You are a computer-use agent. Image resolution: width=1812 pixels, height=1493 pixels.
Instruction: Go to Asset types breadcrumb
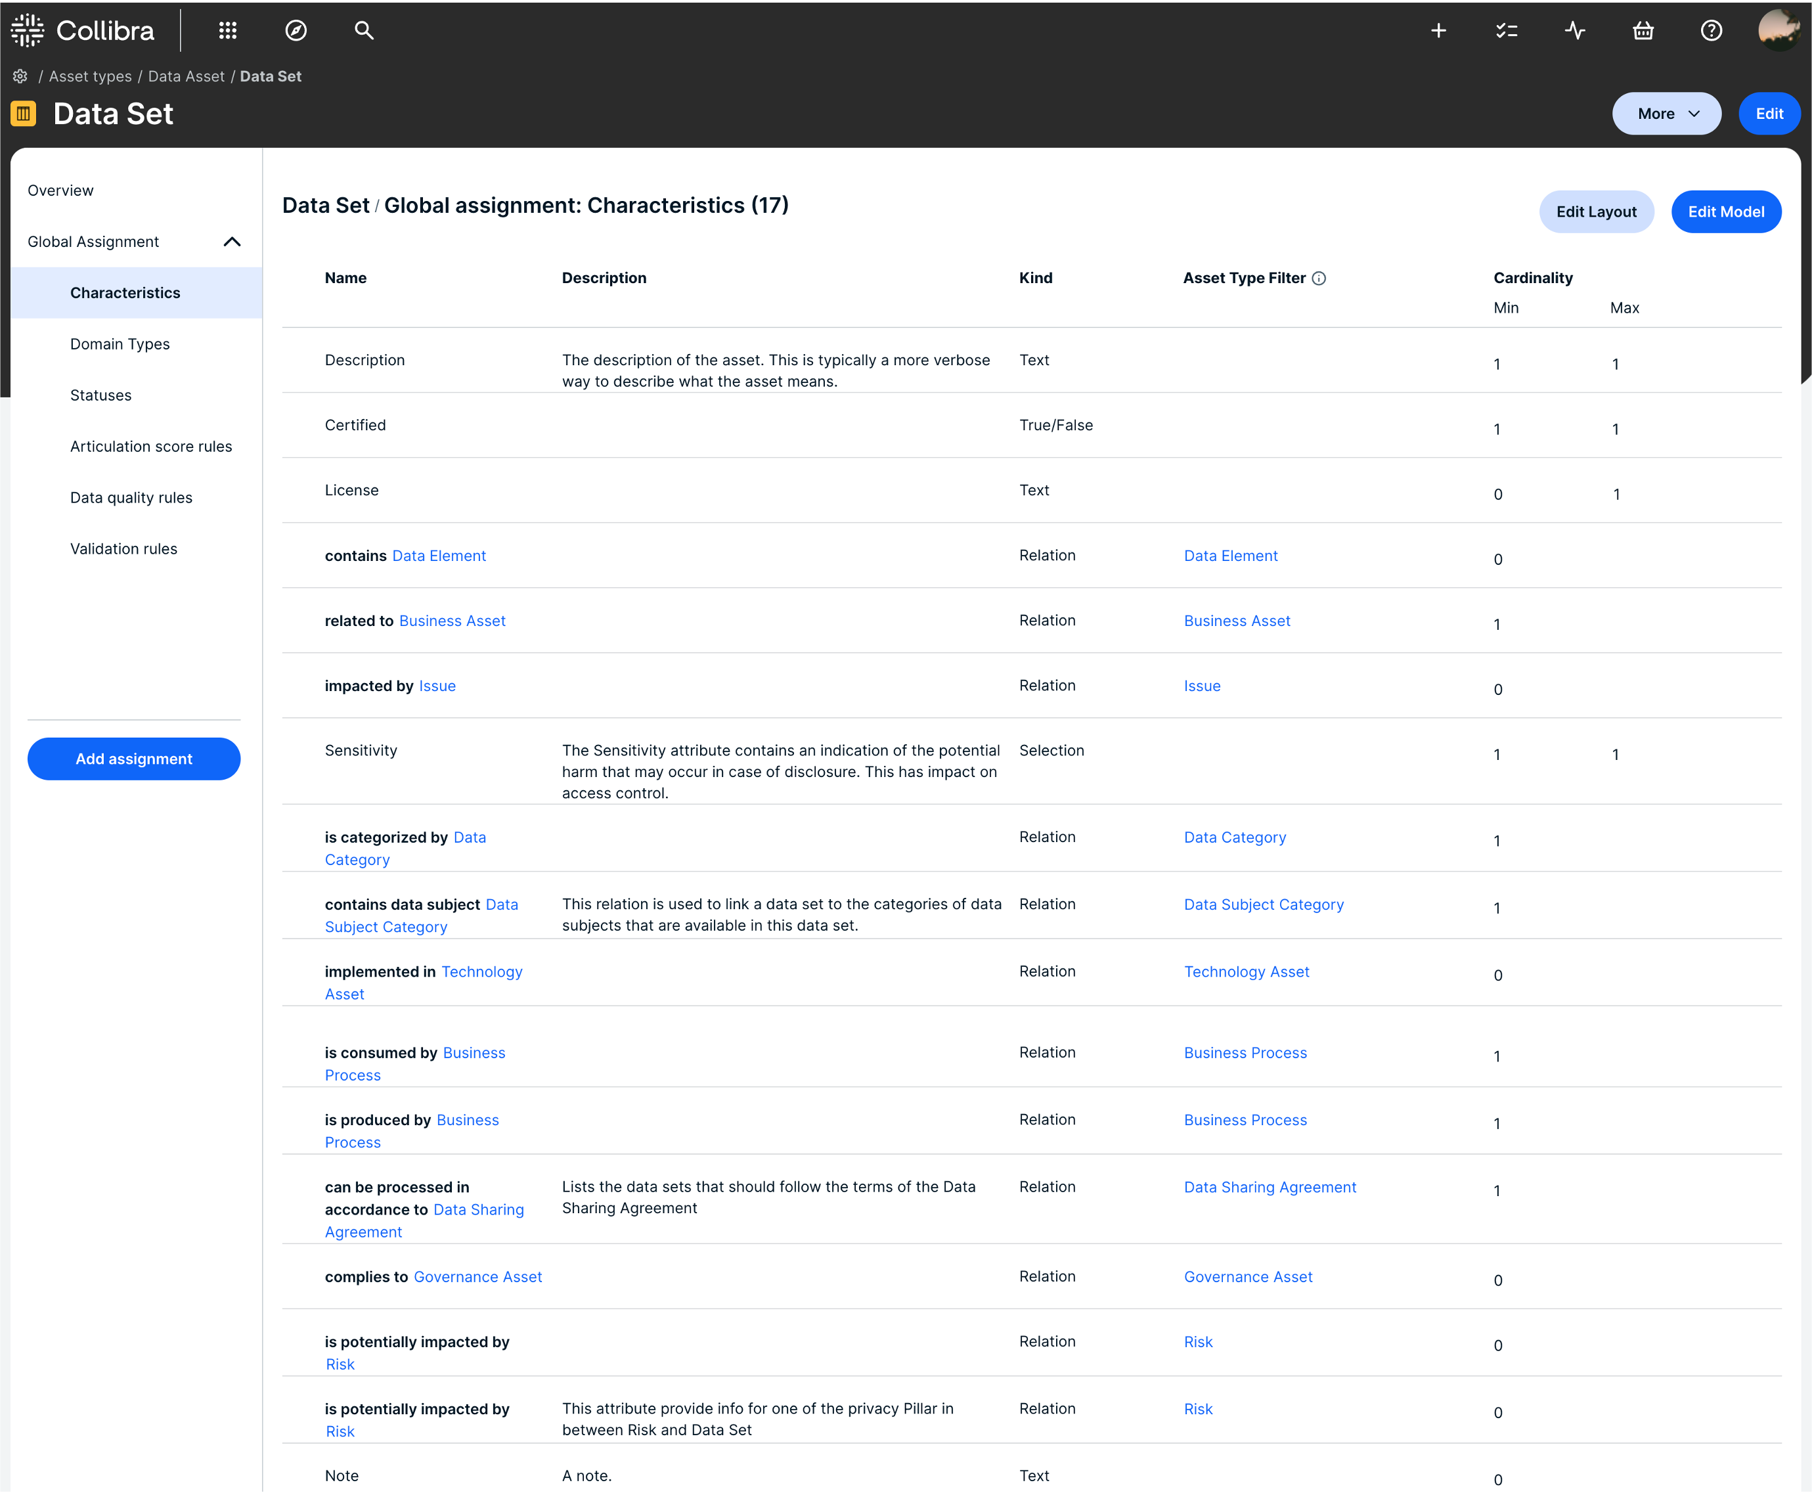[x=90, y=77]
